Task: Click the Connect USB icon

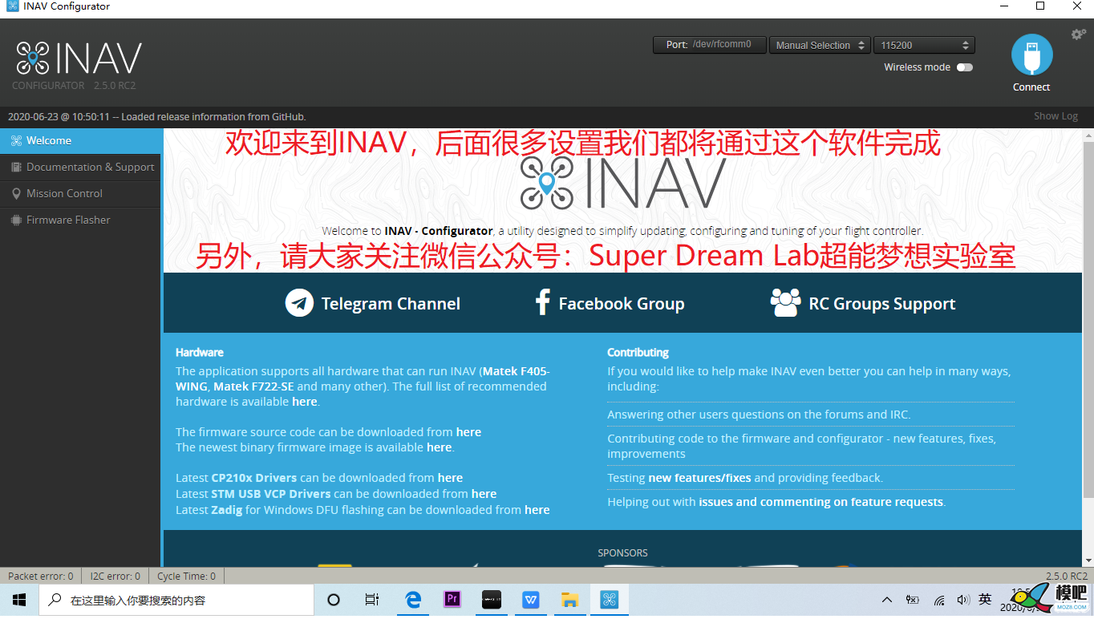Action: coord(1031,55)
